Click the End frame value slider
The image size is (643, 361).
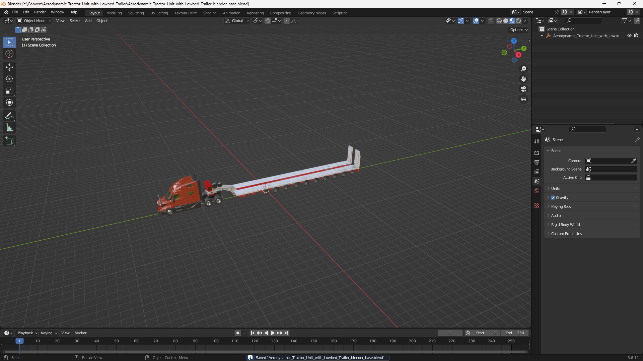pyautogui.click(x=515, y=333)
